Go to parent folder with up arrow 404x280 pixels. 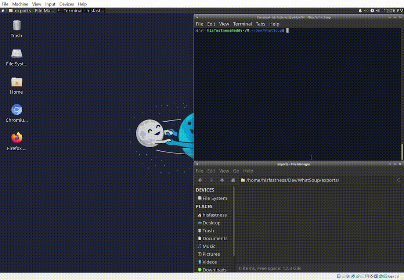[x=222, y=180]
